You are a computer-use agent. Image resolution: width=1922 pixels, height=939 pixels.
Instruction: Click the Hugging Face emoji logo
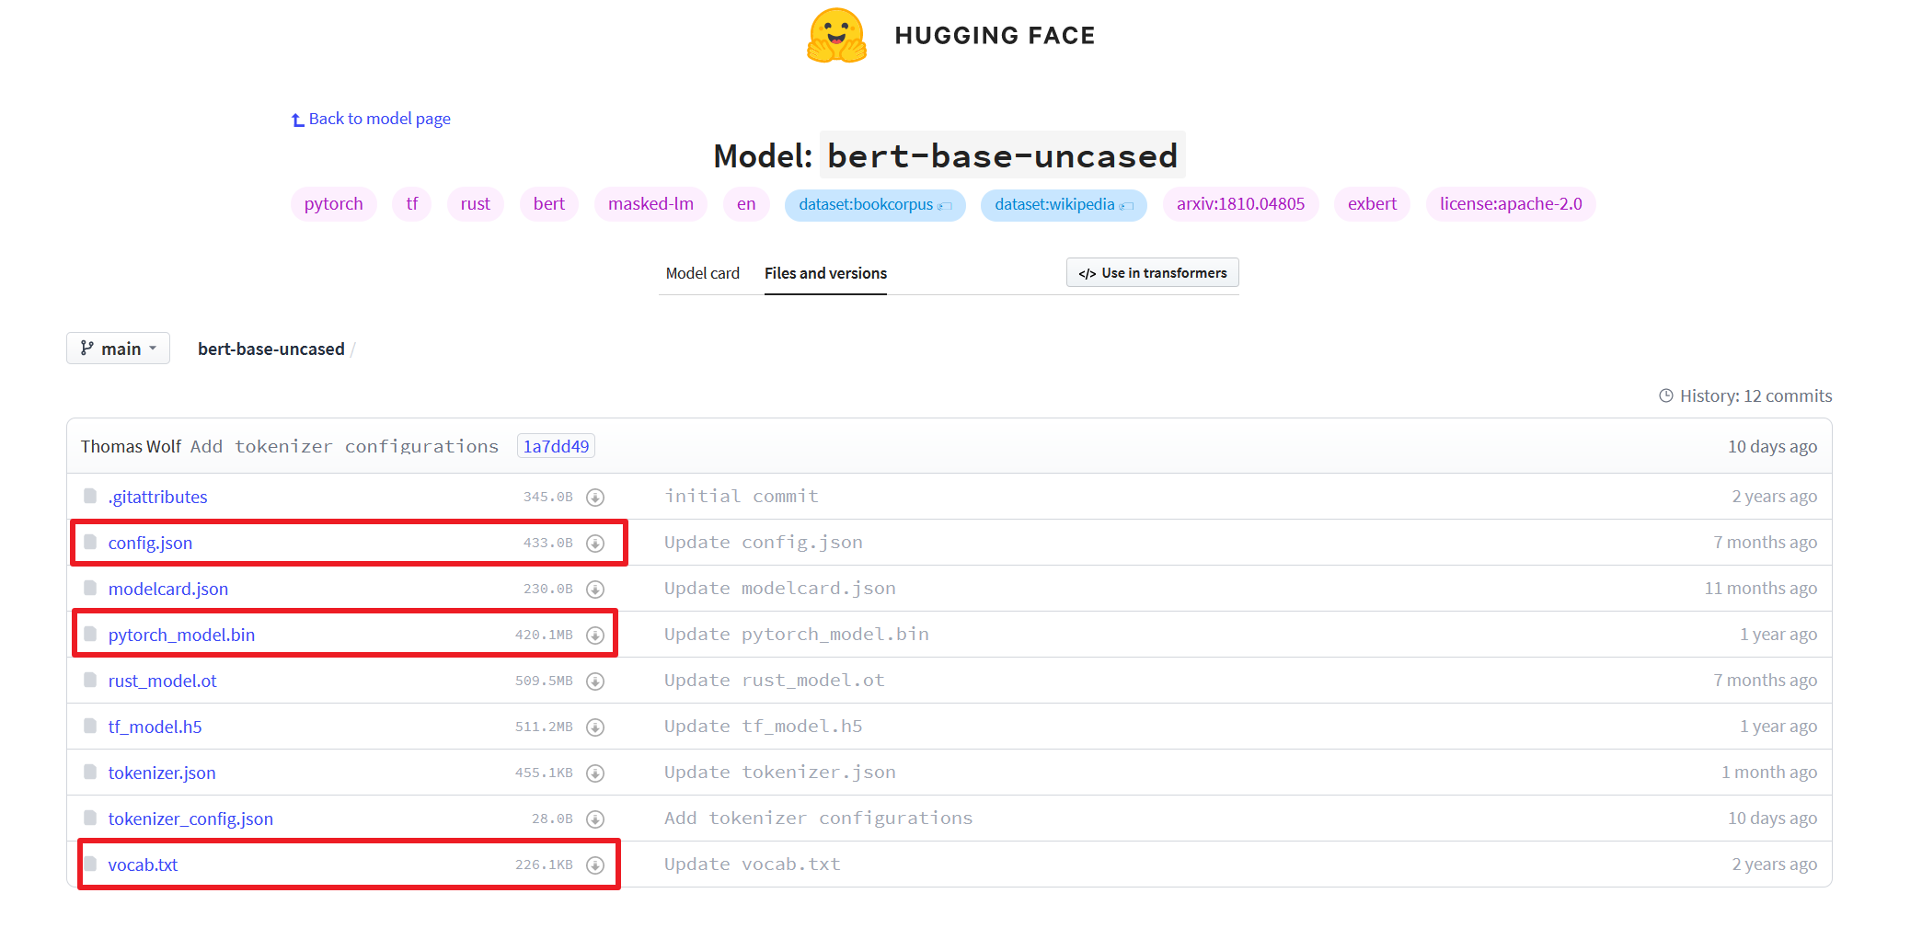[836, 35]
